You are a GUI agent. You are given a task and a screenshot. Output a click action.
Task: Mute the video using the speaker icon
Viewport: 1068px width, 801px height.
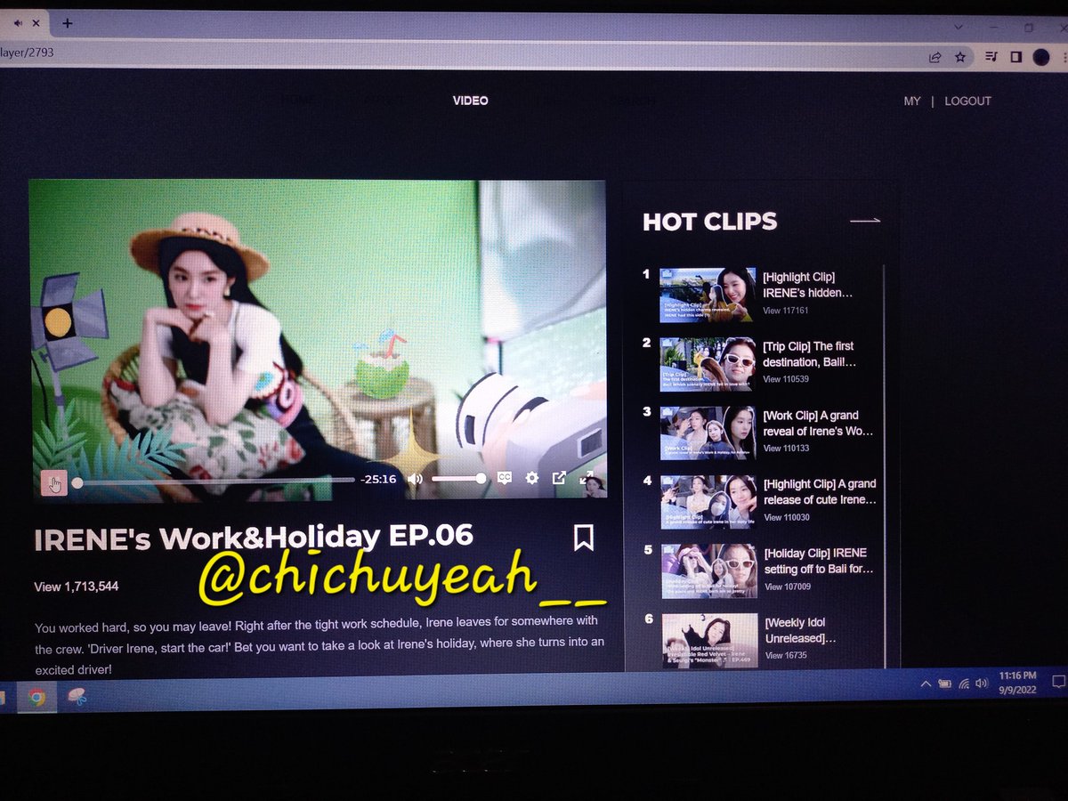415,479
